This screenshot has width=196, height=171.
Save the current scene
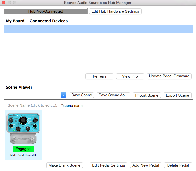(82, 95)
